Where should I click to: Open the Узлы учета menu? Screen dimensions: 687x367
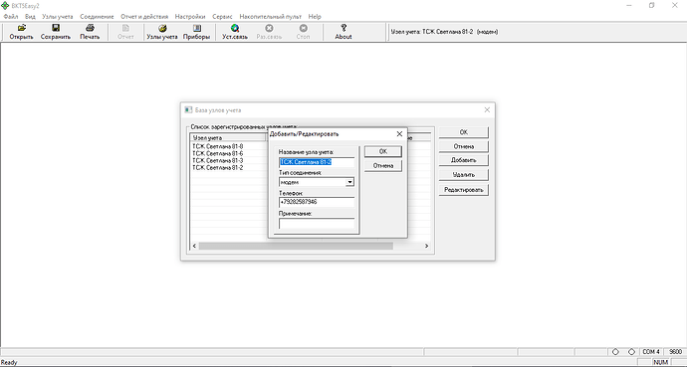coord(58,17)
